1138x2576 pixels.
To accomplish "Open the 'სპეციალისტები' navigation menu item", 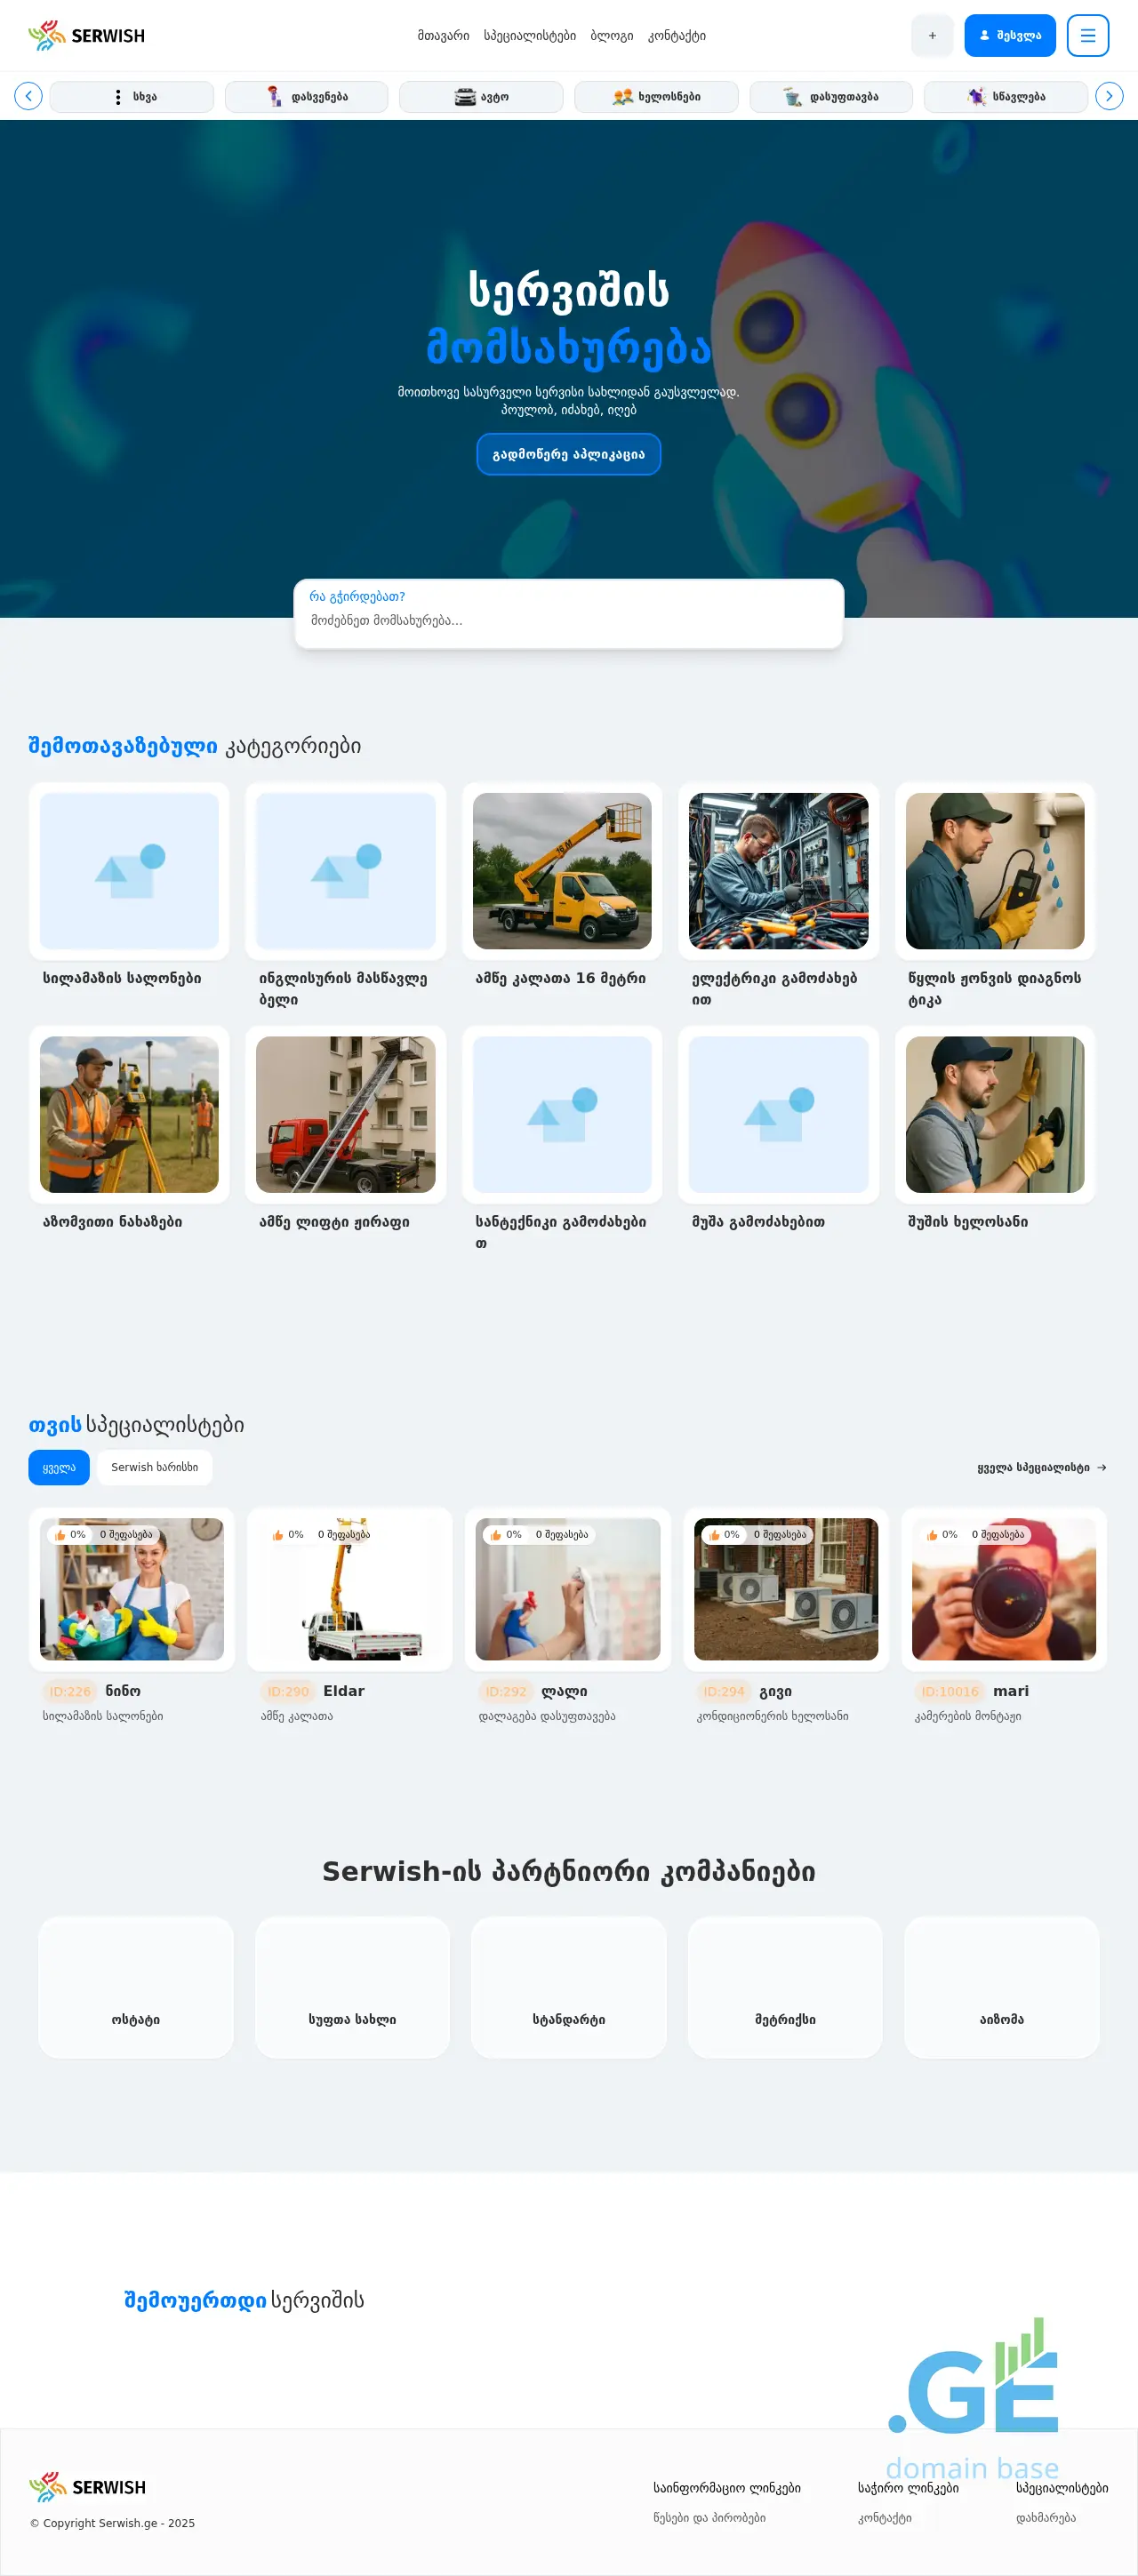I will (529, 36).
